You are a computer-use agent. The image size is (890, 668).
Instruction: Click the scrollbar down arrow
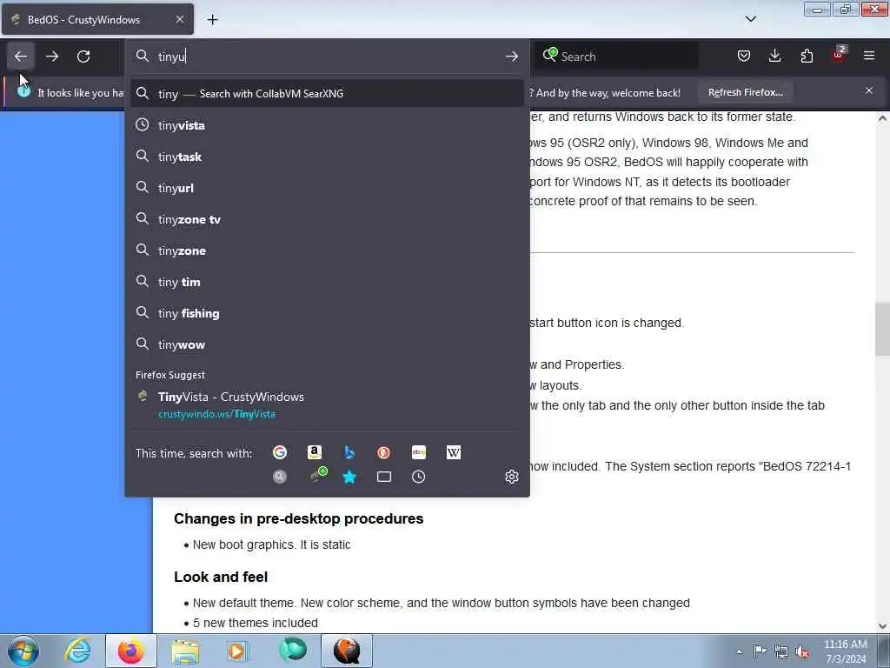pos(882,626)
